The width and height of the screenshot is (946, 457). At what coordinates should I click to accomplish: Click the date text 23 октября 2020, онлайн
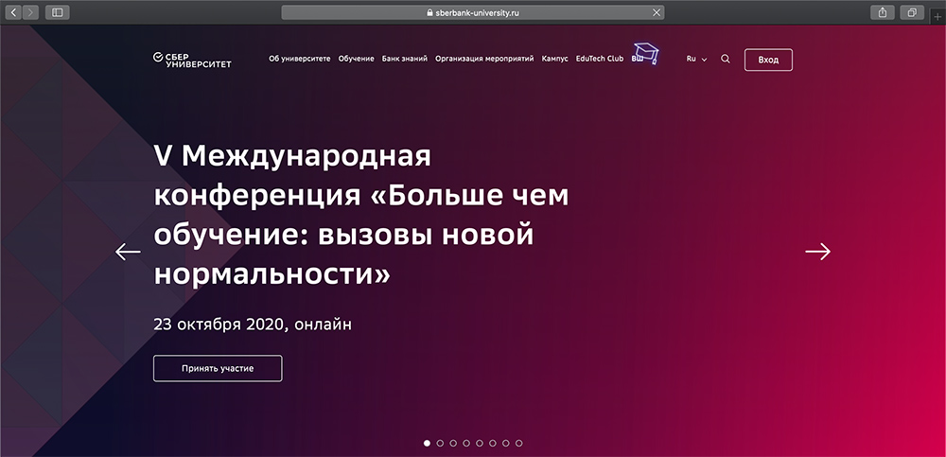[x=253, y=325]
